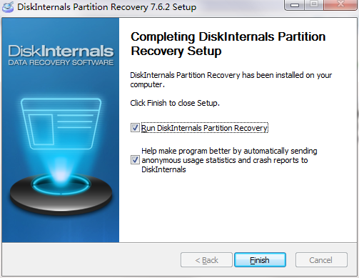Click the glowing holographic window illustration
Image resolution: width=359 pixels, height=278 pixels.
coord(61,124)
